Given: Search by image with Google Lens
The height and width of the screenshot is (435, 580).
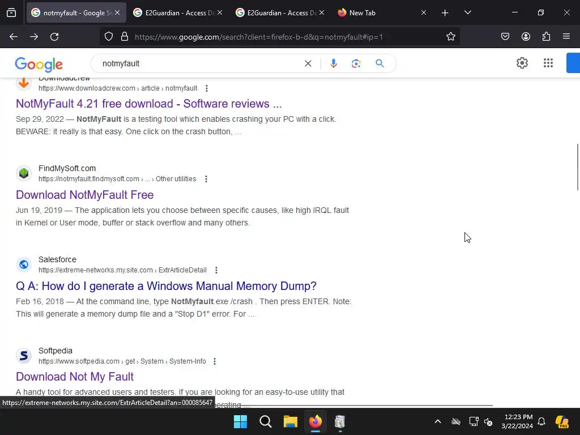Looking at the screenshot, I should 356,63.
